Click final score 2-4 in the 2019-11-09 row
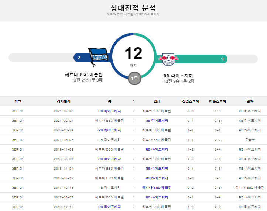The image size is (267, 211). pyautogui.click(x=218, y=149)
